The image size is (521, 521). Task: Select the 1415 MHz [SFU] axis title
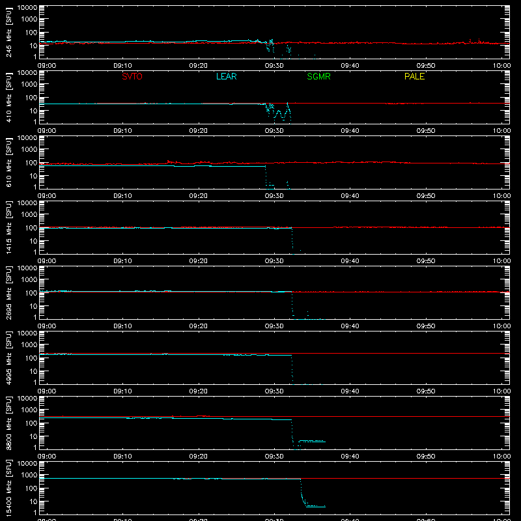(x=9, y=227)
